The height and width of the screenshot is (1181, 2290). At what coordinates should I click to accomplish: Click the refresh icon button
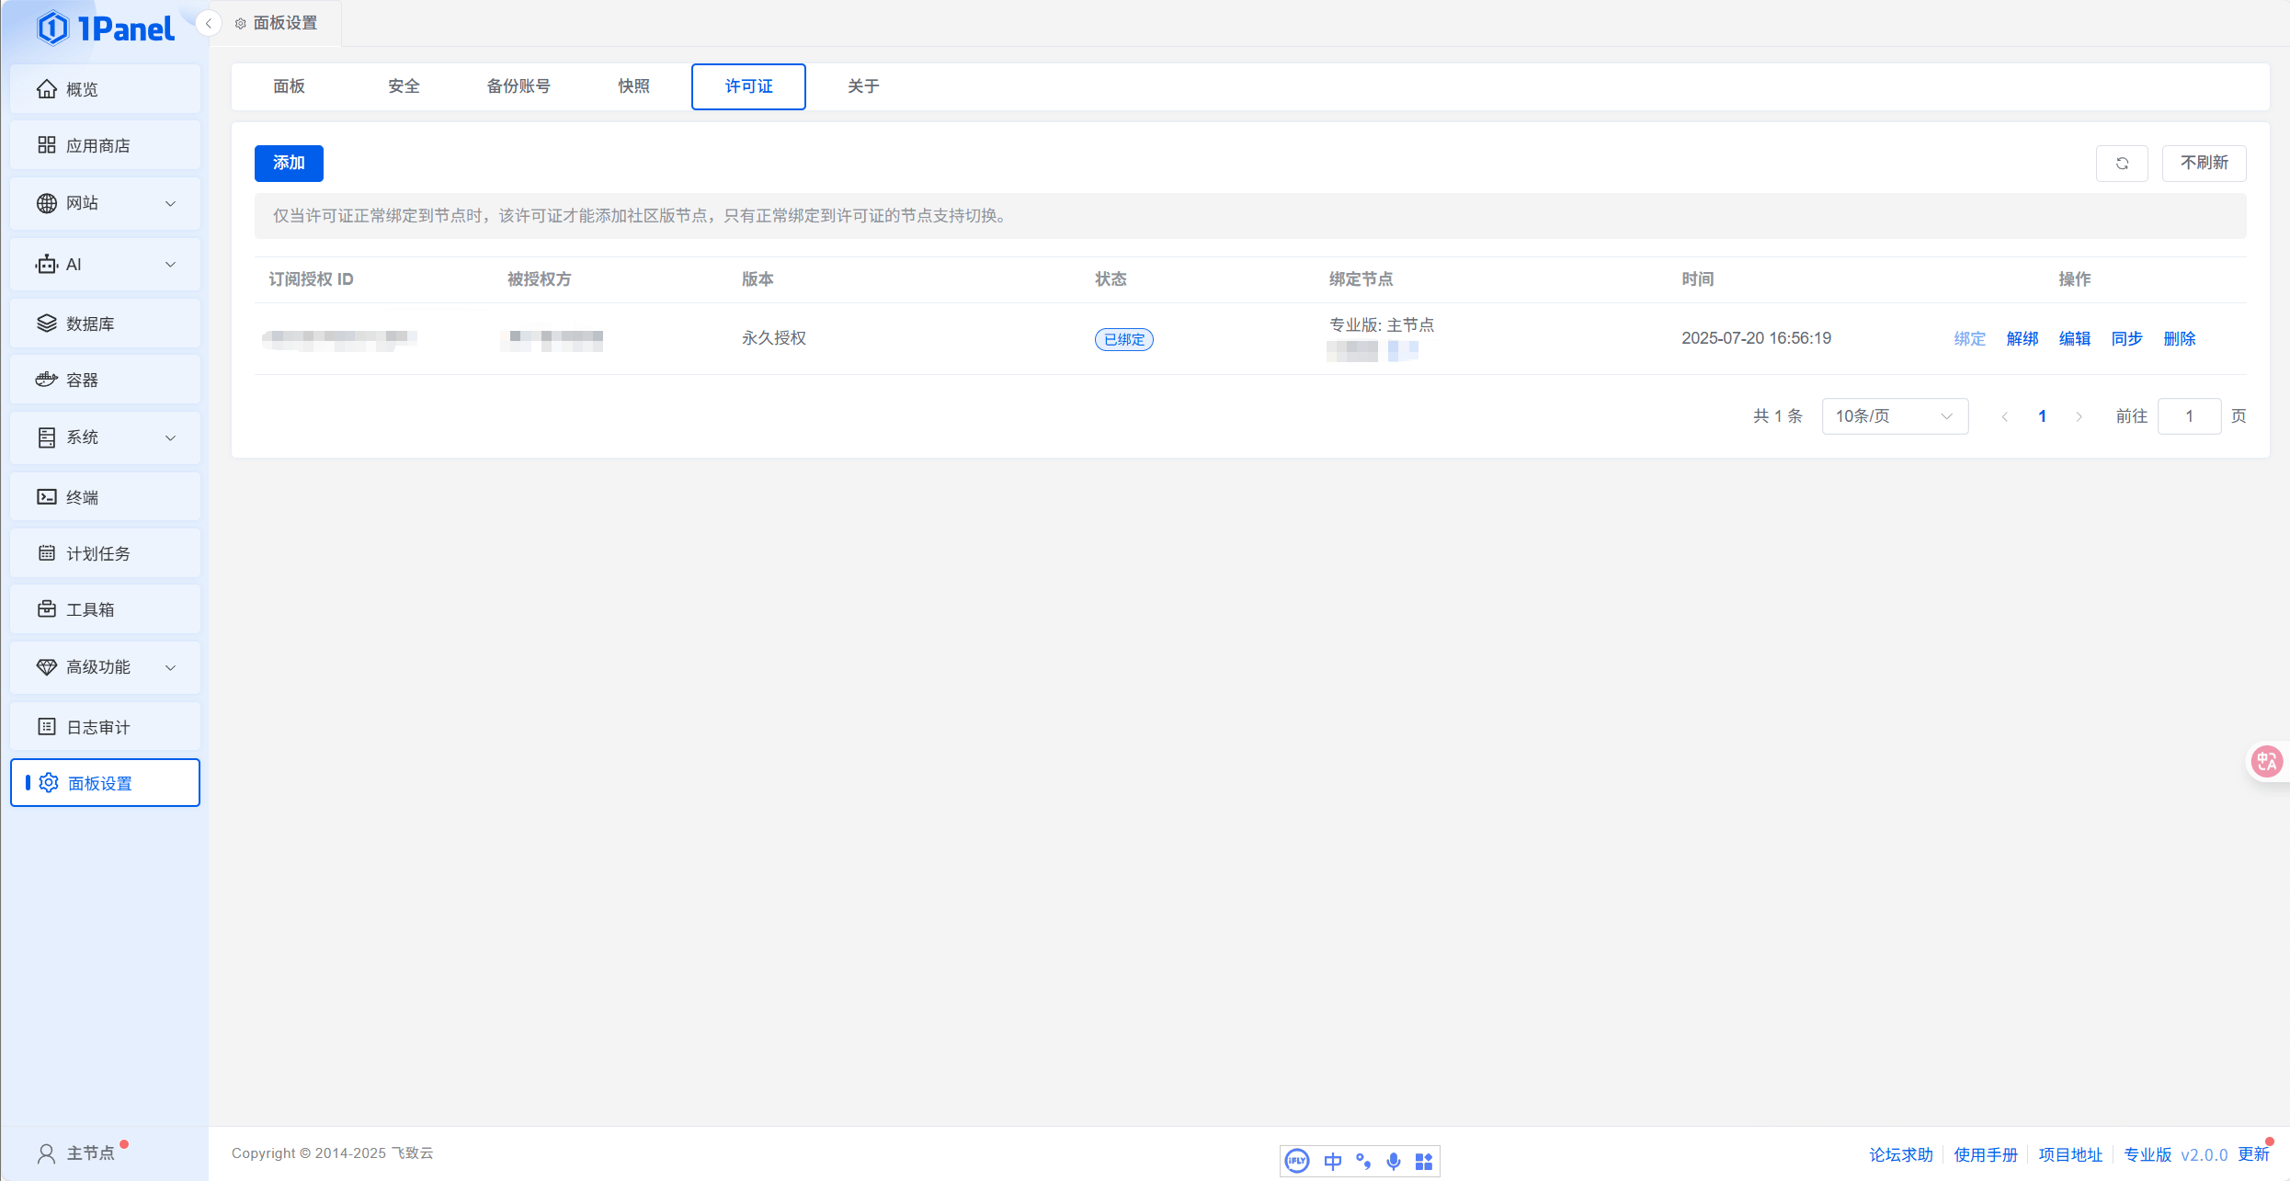pos(2121,164)
